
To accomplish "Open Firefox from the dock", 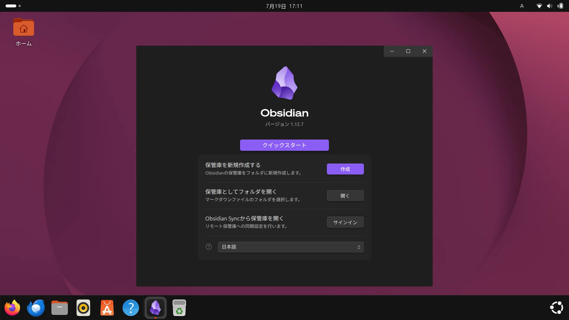I will click(x=12, y=308).
